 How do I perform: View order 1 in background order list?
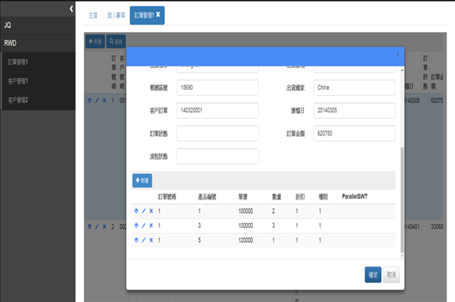[90, 101]
